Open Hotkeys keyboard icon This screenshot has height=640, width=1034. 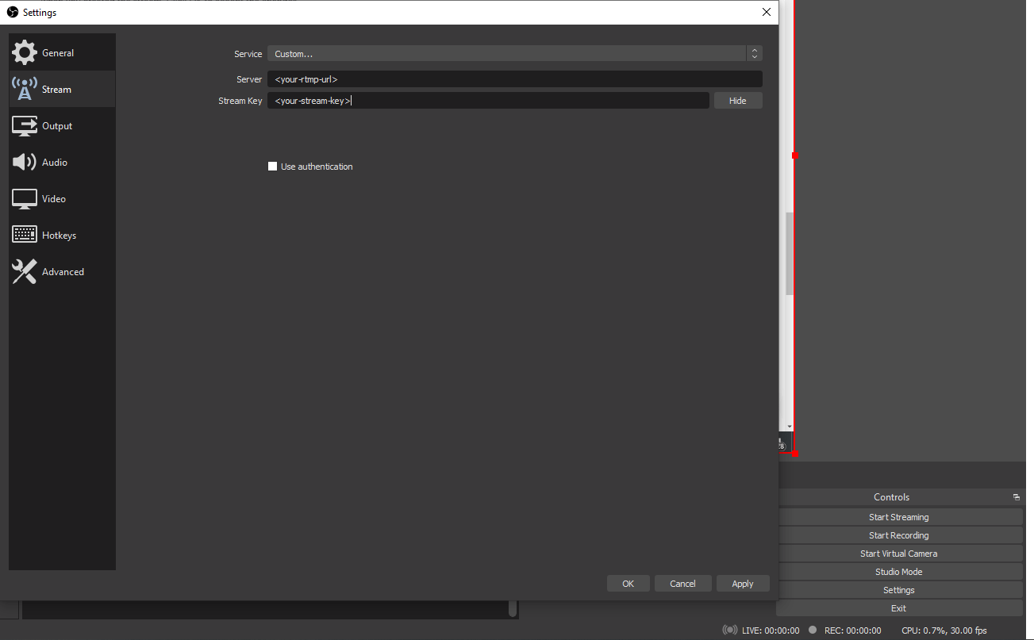pos(24,235)
